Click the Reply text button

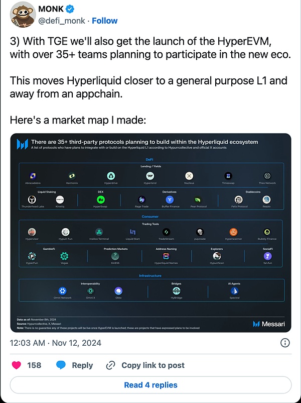point(82,365)
